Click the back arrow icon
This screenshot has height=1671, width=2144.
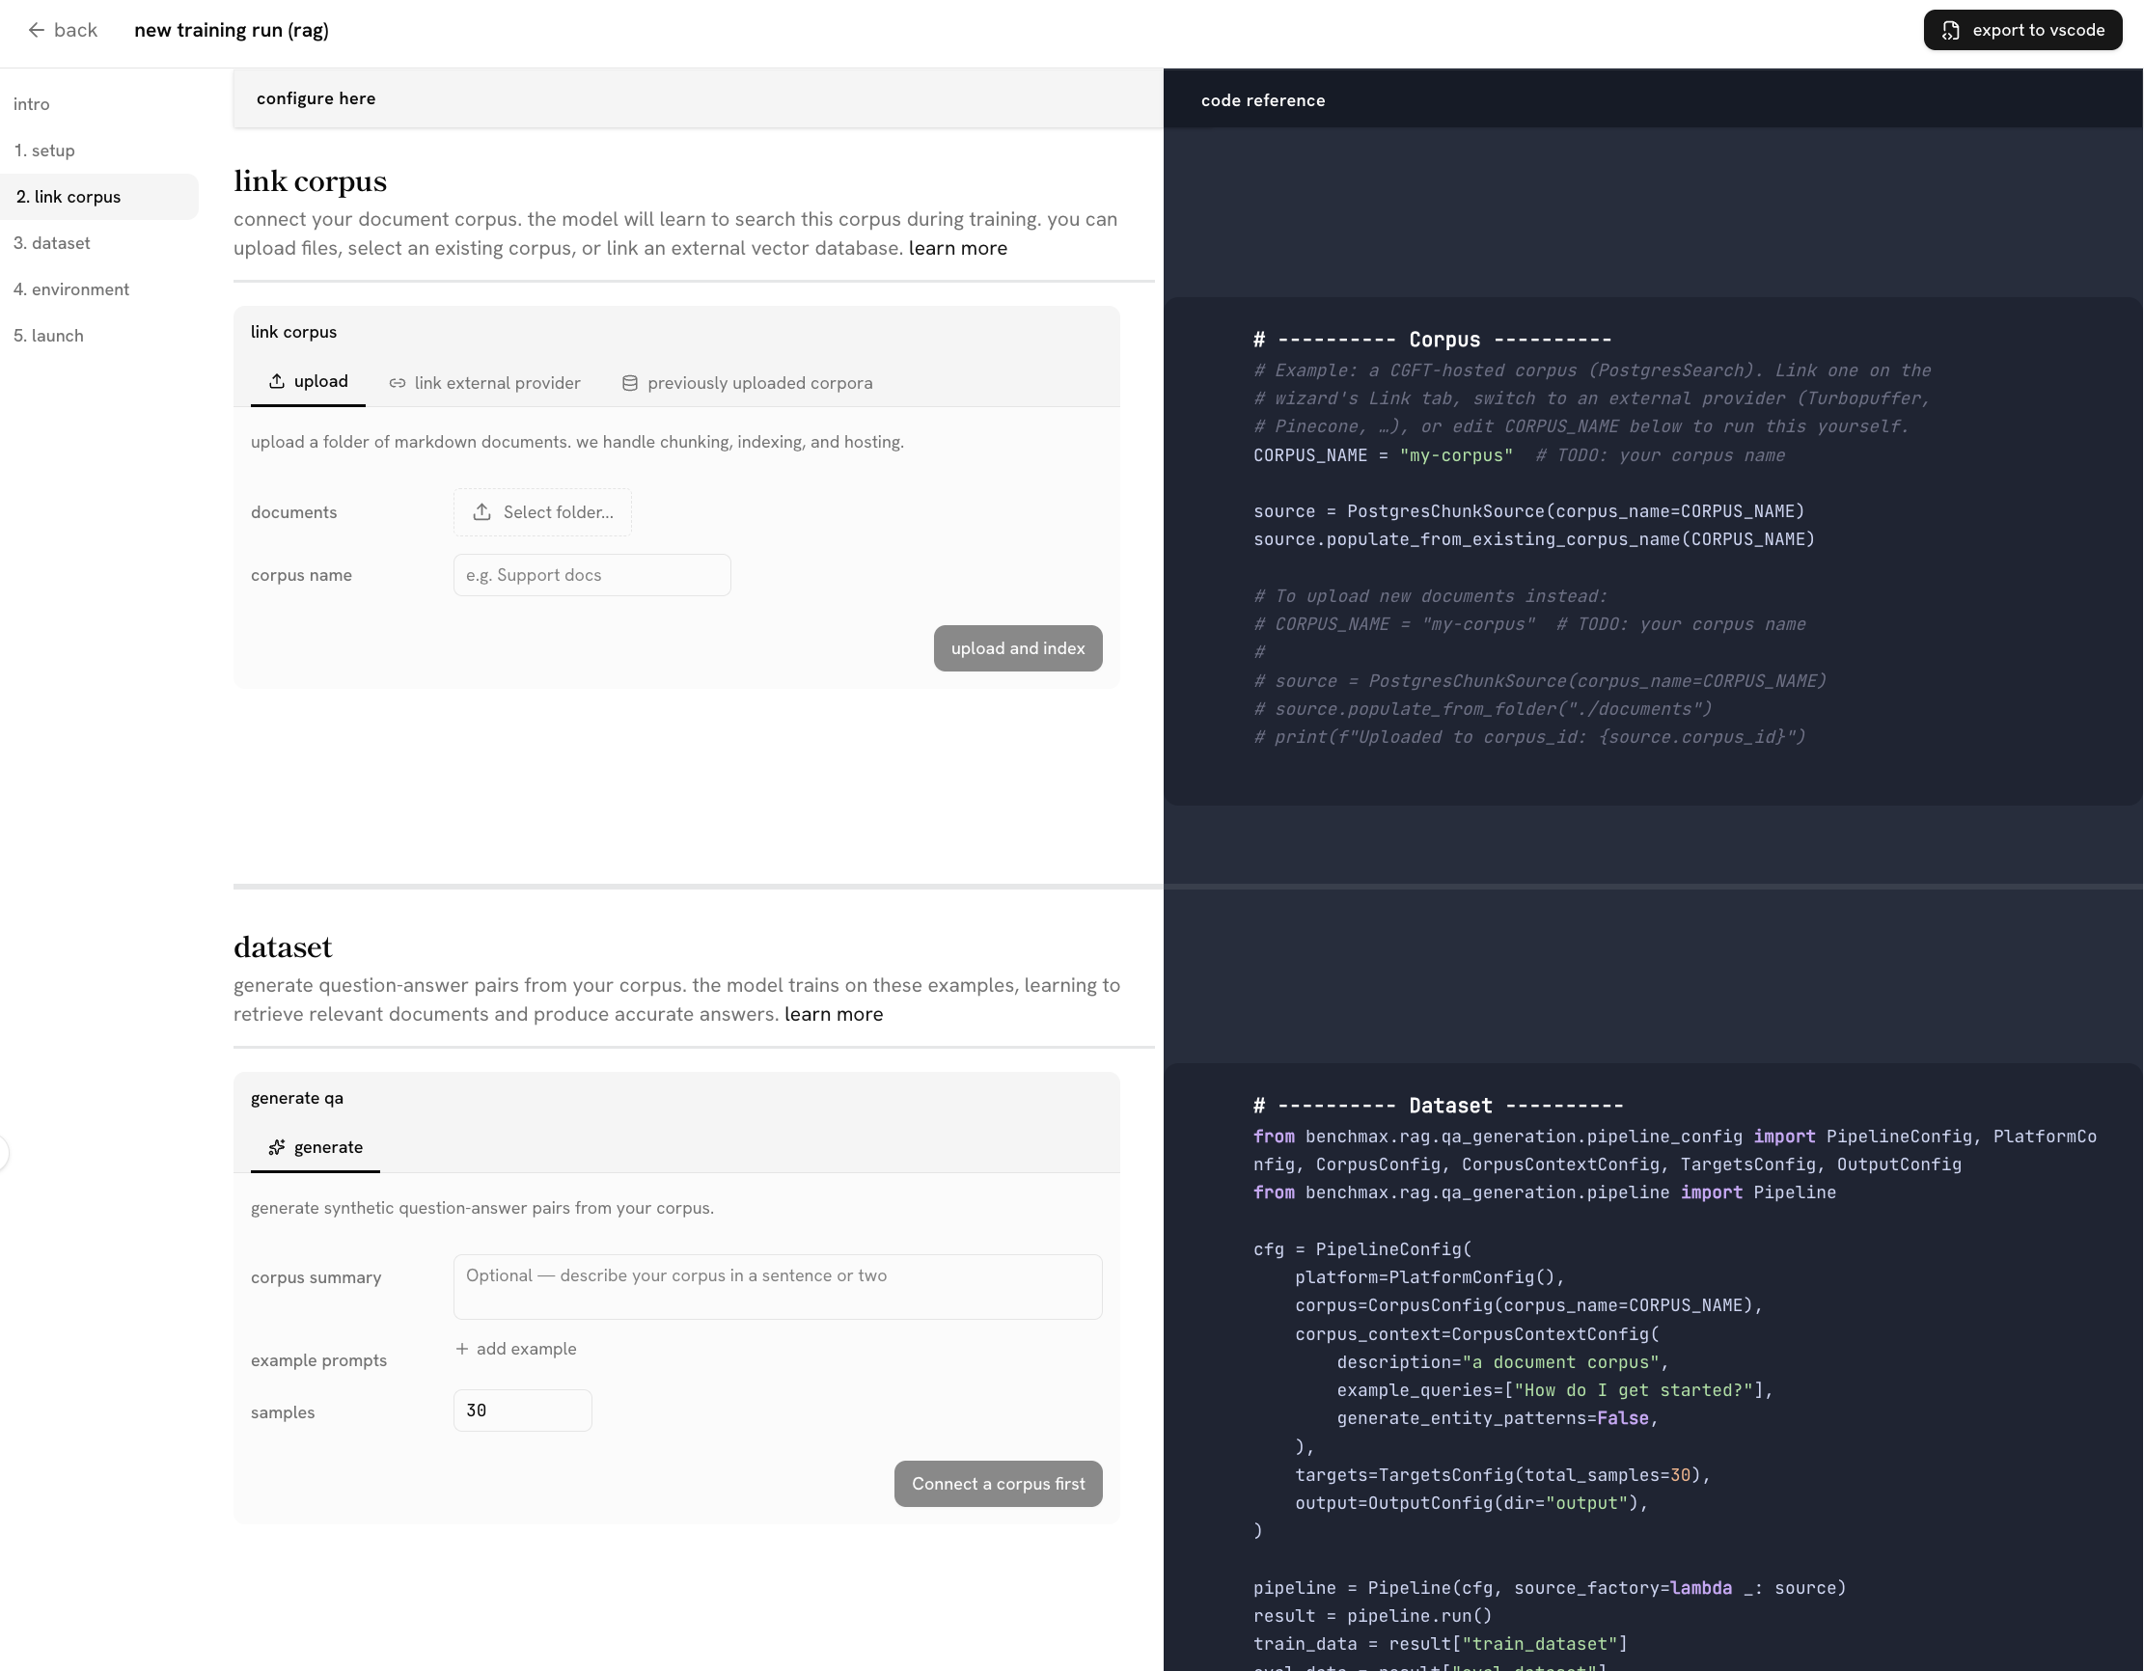tap(37, 31)
